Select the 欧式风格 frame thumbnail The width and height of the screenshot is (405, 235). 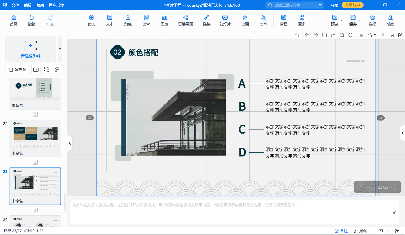pyautogui.click(x=35, y=93)
